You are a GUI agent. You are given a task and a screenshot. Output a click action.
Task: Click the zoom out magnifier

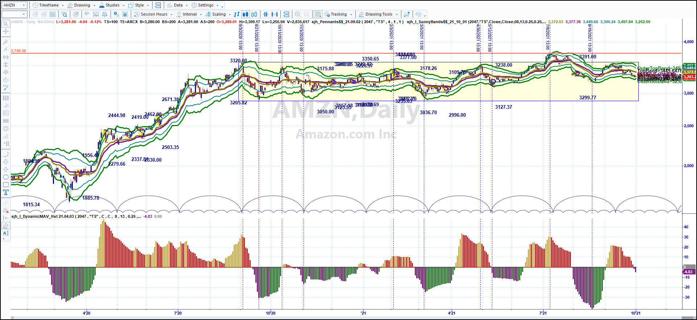306,14
